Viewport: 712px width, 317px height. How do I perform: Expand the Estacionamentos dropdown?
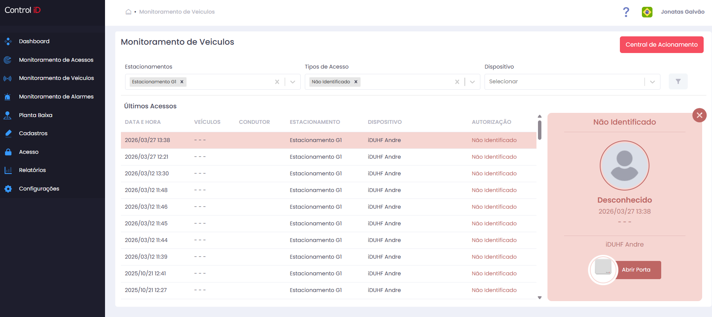pos(293,82)
